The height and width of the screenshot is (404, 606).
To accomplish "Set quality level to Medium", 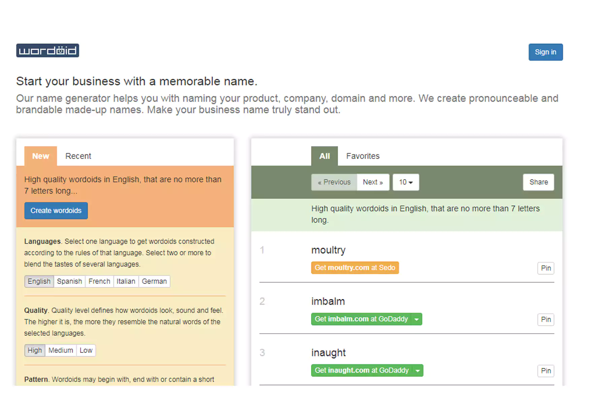I will pyautogui.click(x=61, y=350).
